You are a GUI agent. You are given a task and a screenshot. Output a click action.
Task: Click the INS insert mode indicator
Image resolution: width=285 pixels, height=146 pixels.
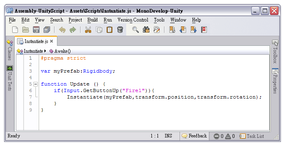click(168, 136)
